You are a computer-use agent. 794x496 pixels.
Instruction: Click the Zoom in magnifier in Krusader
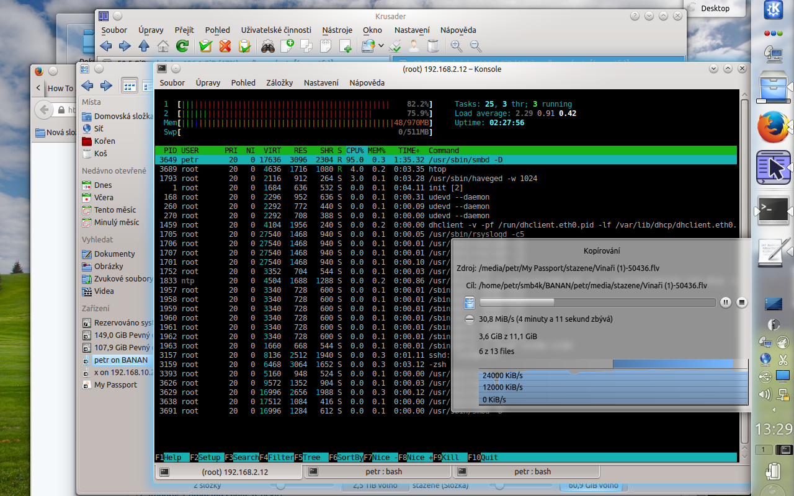pos(456,45)
